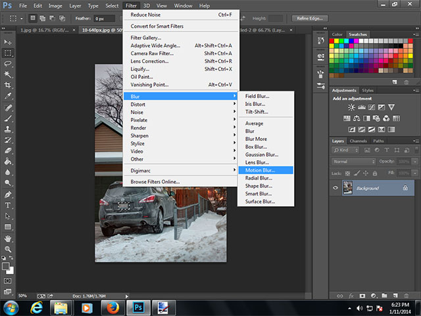Select the History Brush tool

pyautogui.click(x=8, y=140)
